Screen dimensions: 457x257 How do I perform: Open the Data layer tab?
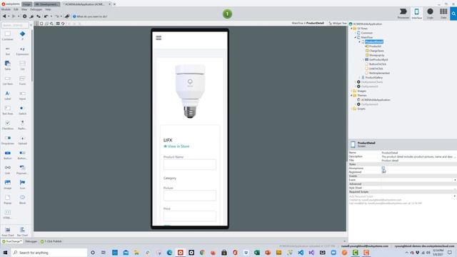click(x=443, y=14)
